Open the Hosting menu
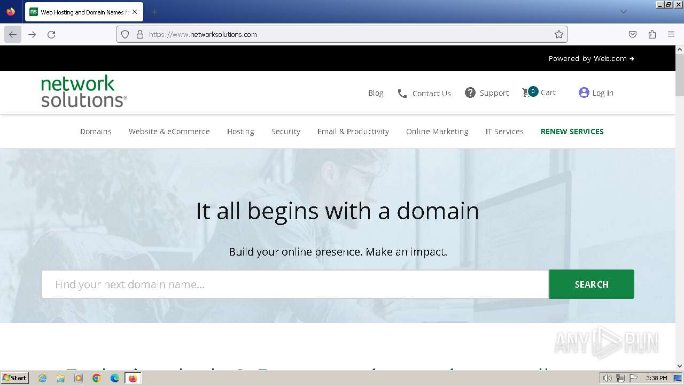 click(240, 132)
